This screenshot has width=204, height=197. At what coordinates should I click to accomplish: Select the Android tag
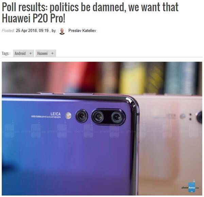[20, 53]
